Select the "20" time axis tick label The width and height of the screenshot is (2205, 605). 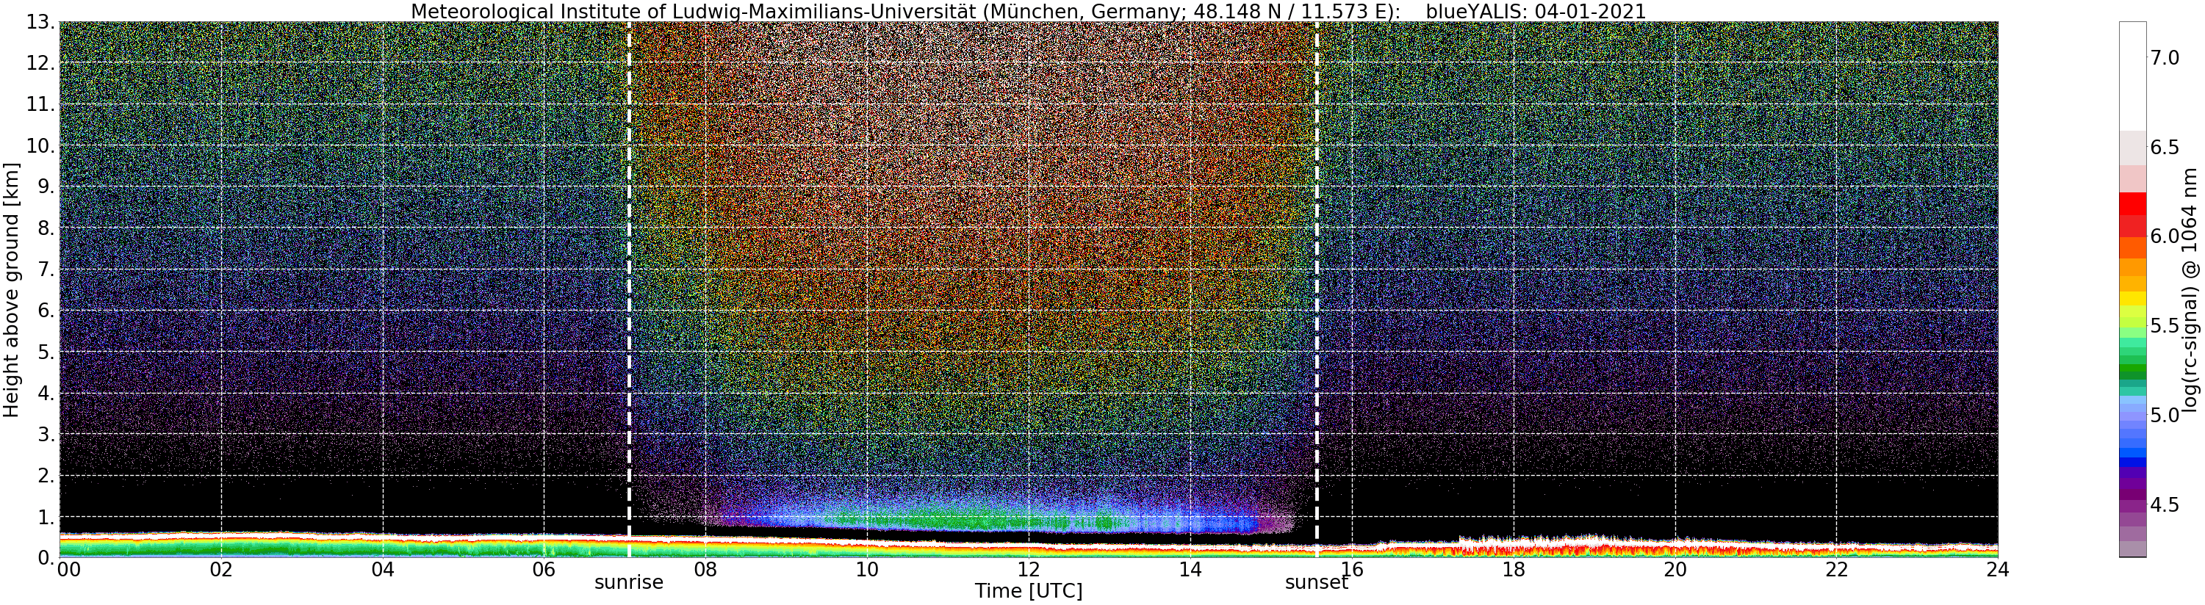pos(1675,569)
